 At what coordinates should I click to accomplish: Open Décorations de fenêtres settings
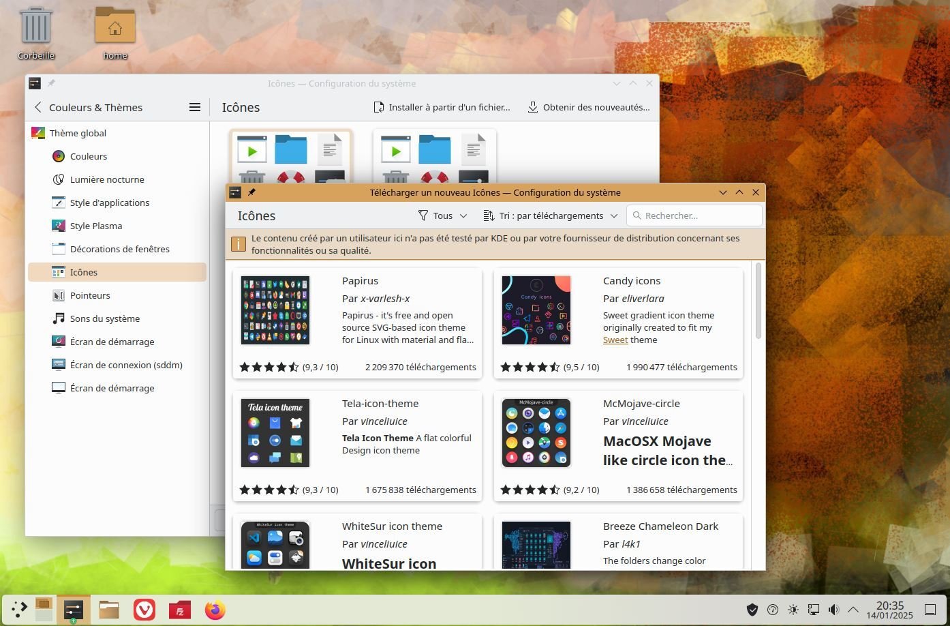tap(117, 249)
